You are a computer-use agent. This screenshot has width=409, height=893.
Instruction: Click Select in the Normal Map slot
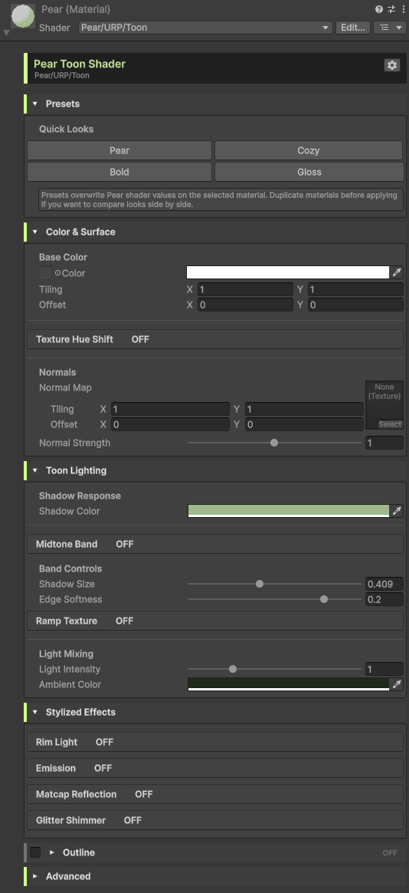coord(390,424)
